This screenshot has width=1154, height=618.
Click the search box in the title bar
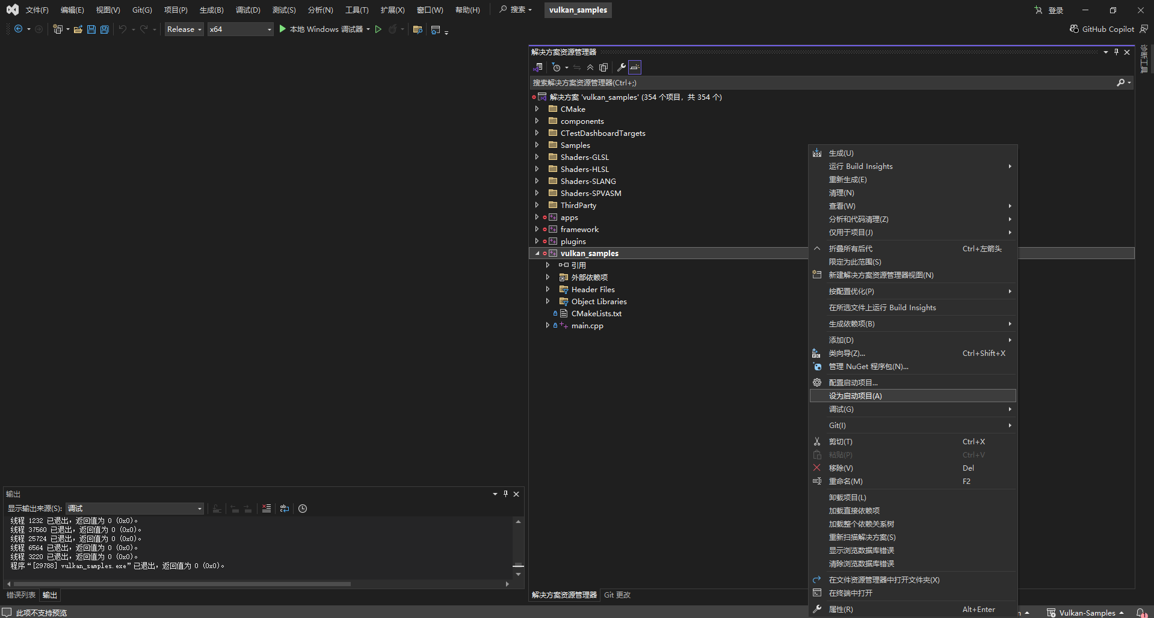516,10
